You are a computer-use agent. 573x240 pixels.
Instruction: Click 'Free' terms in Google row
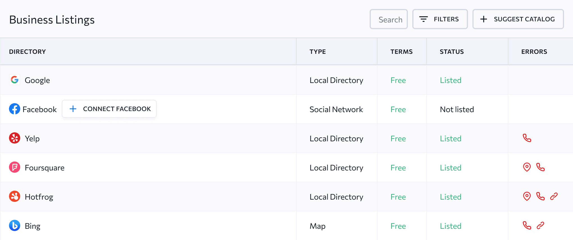[x=398, y=80]
